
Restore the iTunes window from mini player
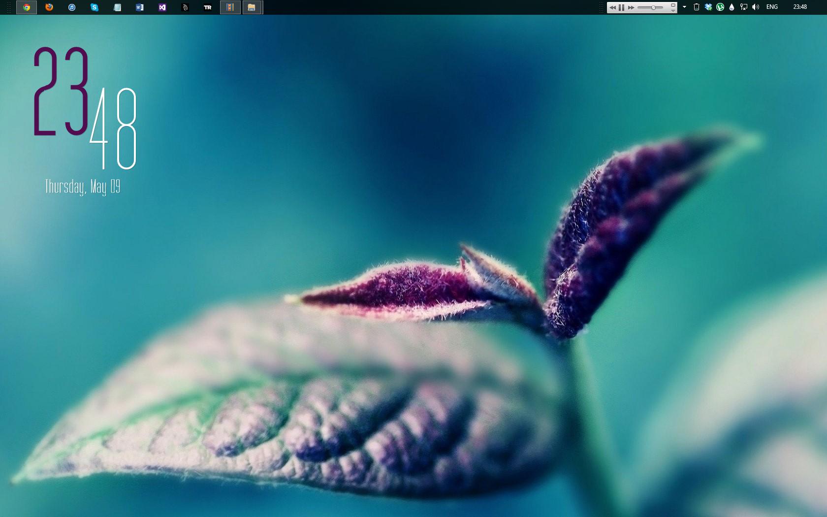coord(673,5)
